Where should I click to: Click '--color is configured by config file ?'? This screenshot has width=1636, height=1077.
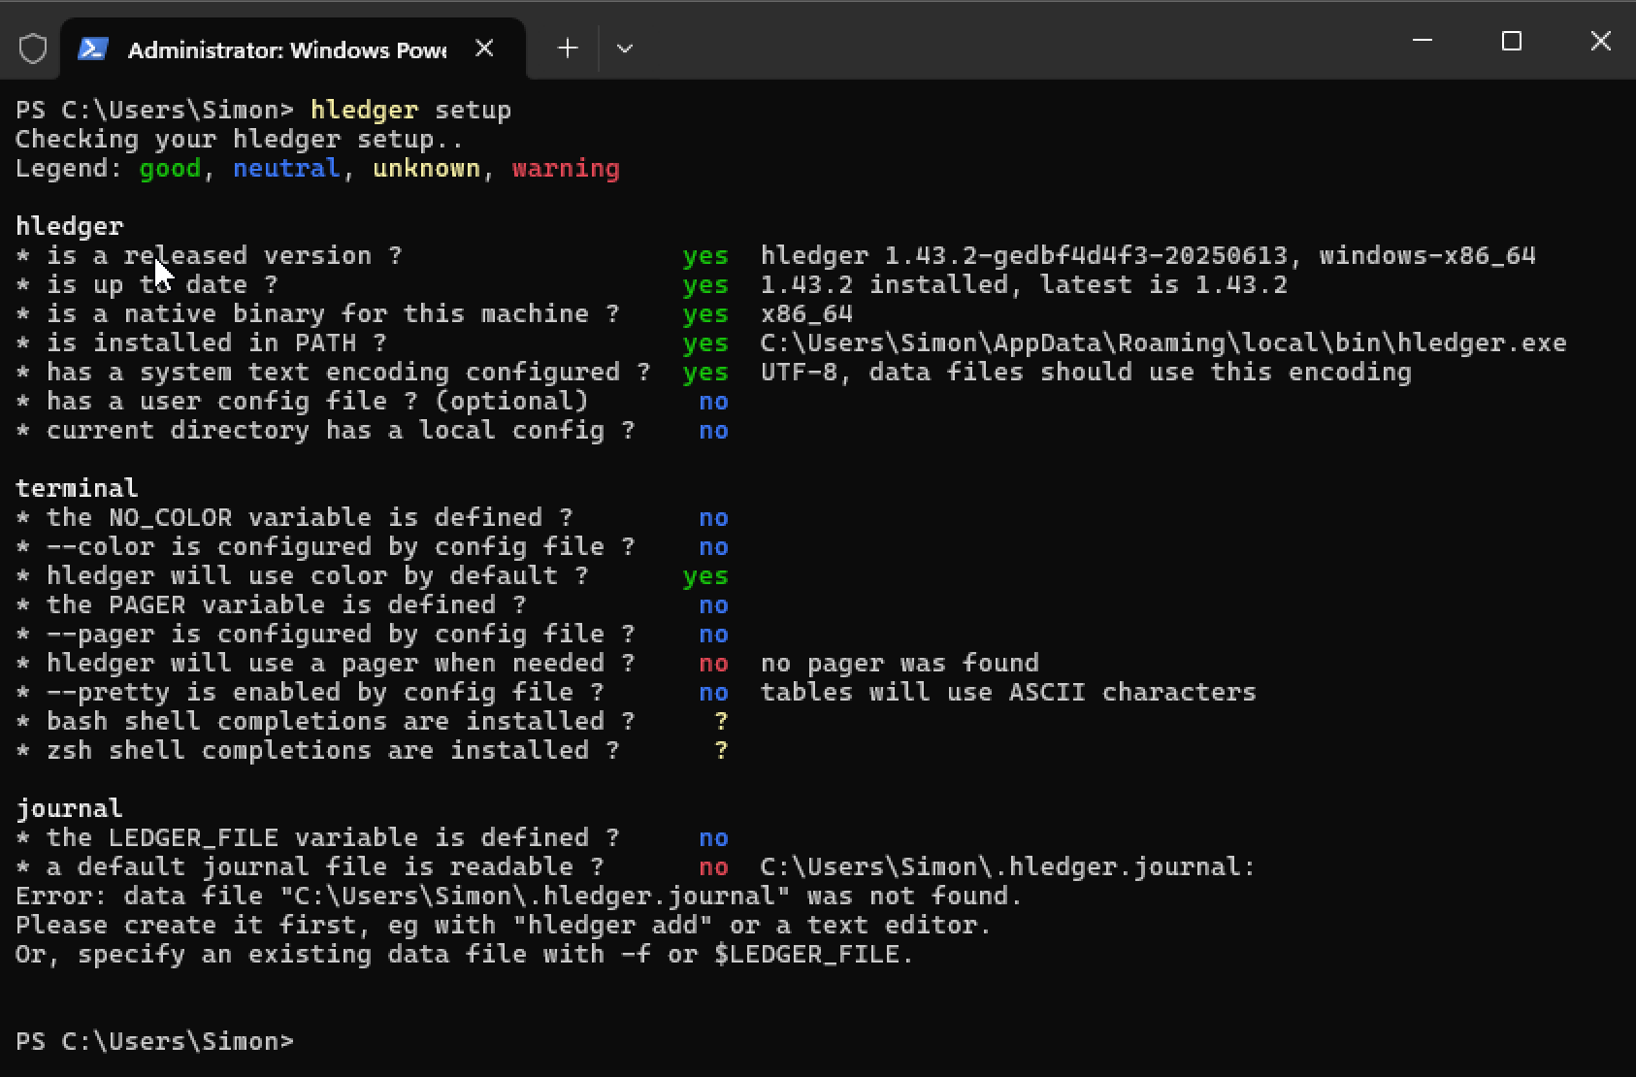click(341, 547)
